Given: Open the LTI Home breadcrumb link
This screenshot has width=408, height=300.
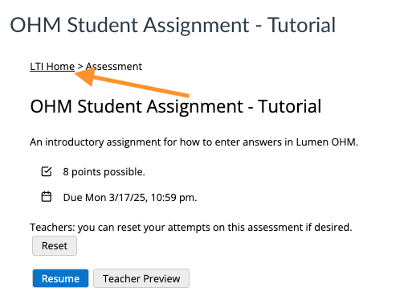Looking at the screenshot, I should point(52,67).
